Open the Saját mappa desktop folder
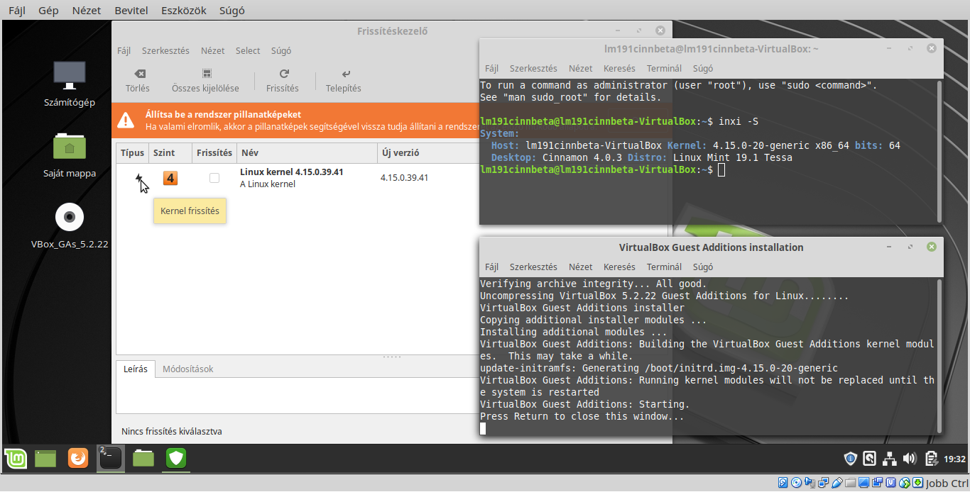The image size is (970, 492). (70, 146)
